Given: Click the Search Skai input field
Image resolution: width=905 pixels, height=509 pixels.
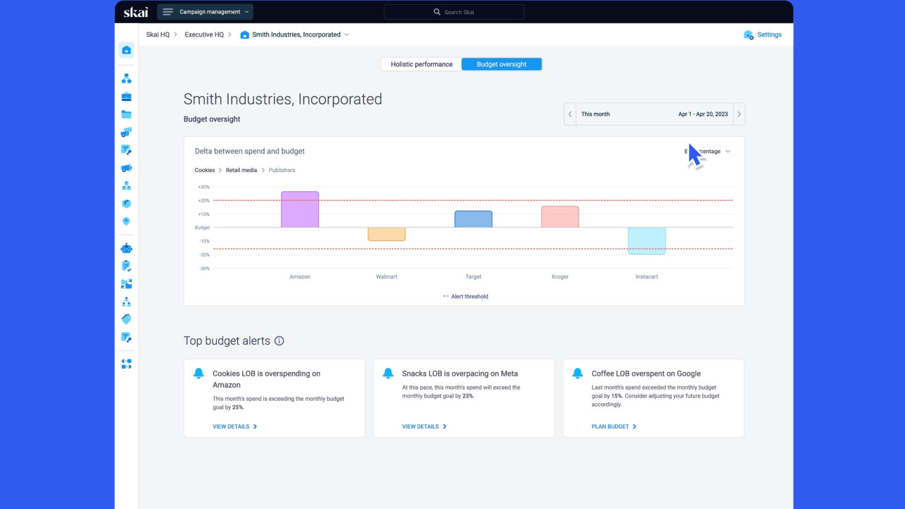Looking at the screenshot, I should [x=454, y=12].
